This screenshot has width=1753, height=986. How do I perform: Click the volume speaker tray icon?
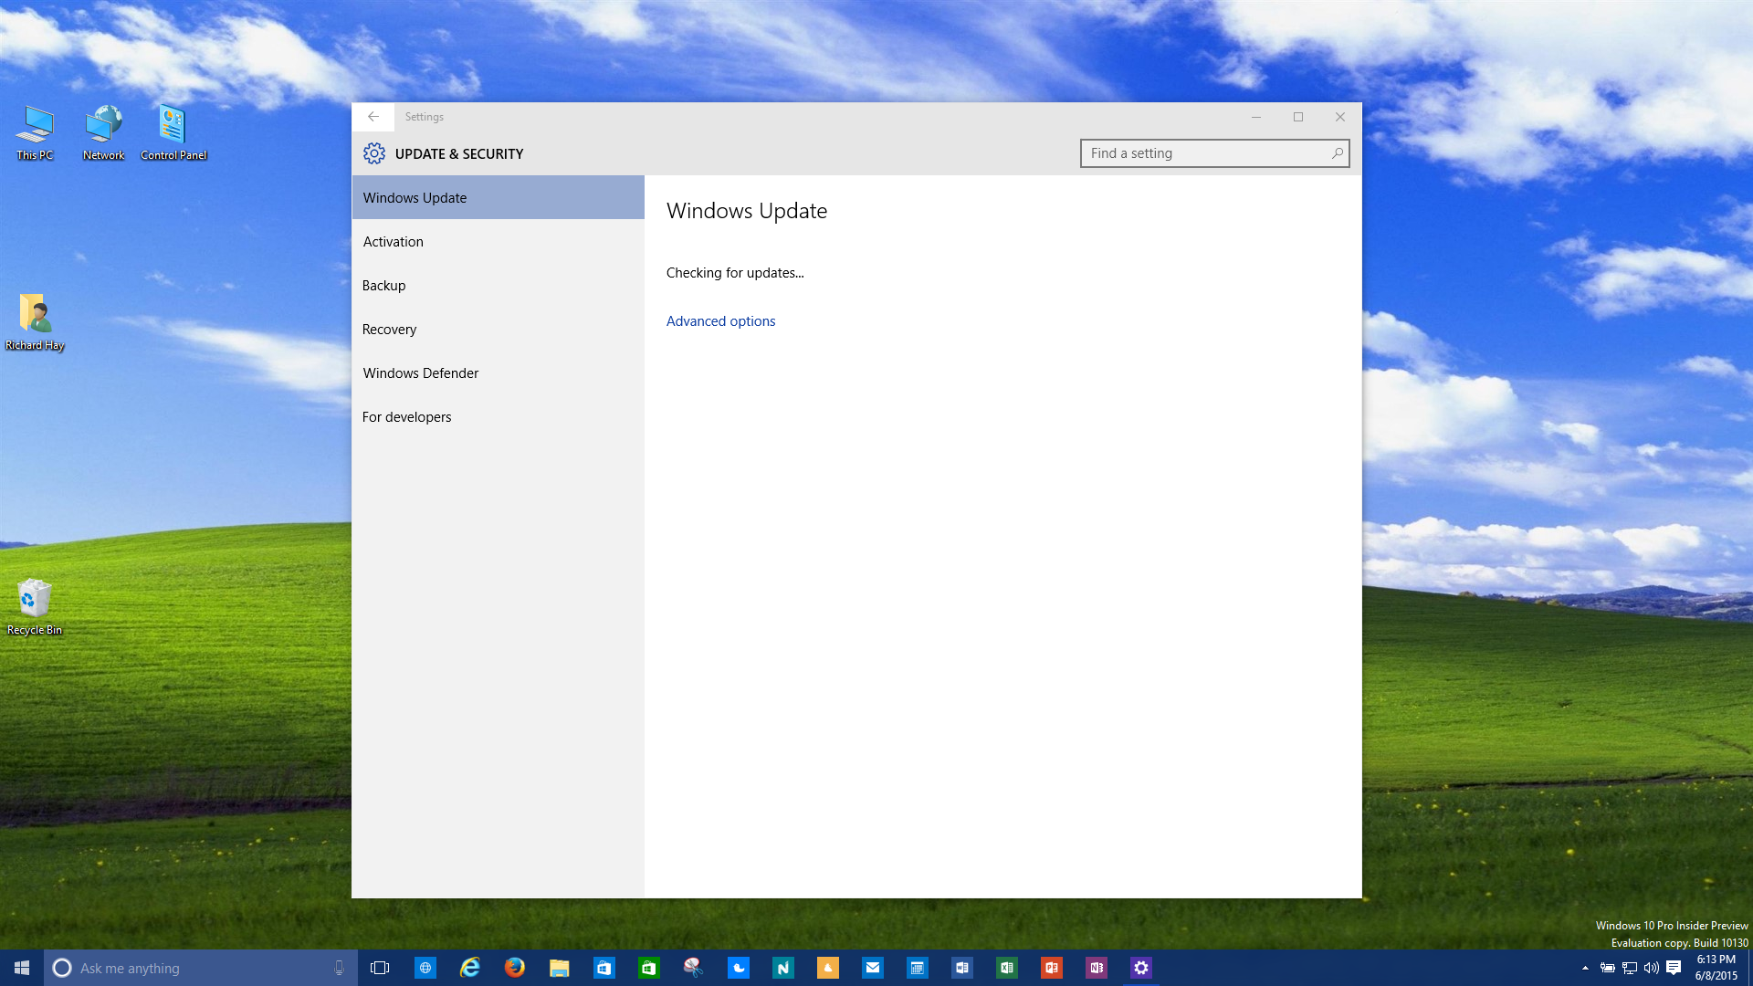click(x=1651, y=968)
